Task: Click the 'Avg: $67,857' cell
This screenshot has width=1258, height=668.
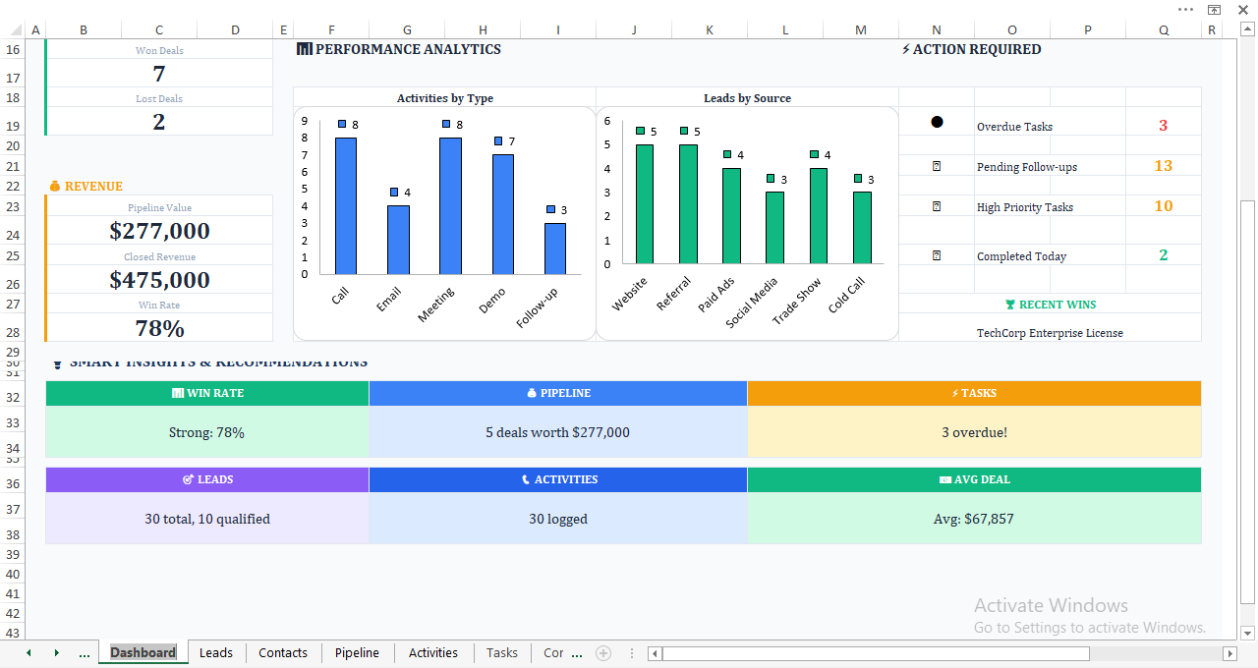Action: tap(974, 519)
